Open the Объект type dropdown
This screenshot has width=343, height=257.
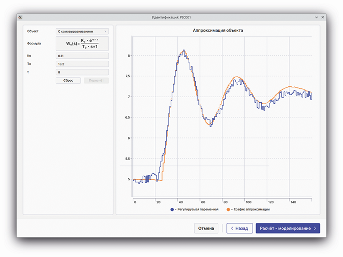[82, 31]
